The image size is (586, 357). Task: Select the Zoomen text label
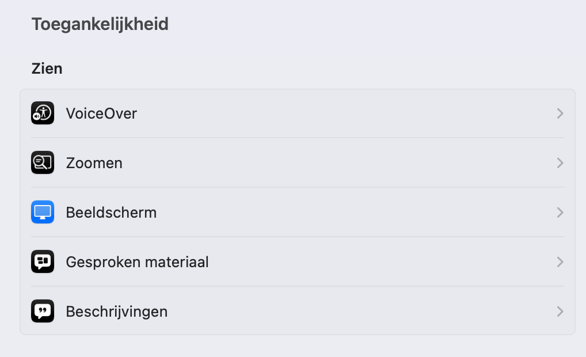[94, 163]
